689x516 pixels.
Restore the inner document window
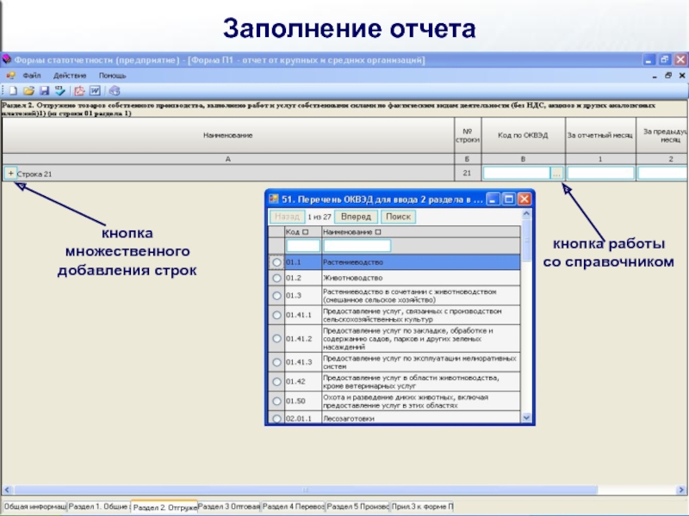668,76
